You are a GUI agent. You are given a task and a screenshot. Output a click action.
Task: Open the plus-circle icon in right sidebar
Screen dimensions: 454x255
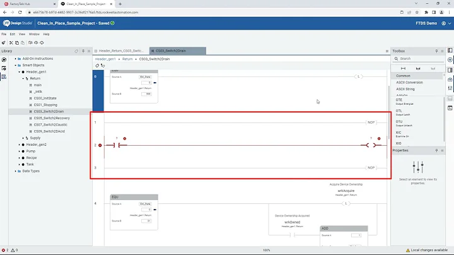(450, 60)
